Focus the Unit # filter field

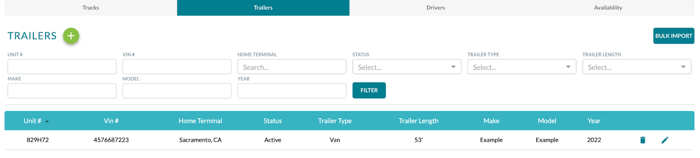point(62,67)
